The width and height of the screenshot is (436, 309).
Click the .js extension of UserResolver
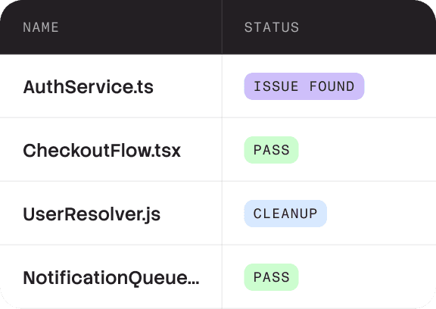coord(151,216)
